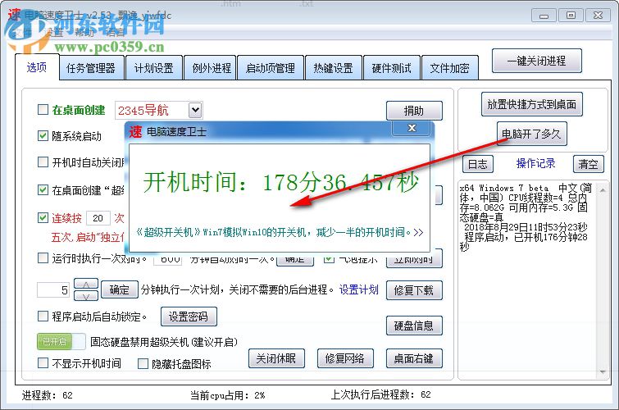The height and width of the screenshot is (410, 619).
Task: Clear records with 清空 button
Action: pos(588,164)
